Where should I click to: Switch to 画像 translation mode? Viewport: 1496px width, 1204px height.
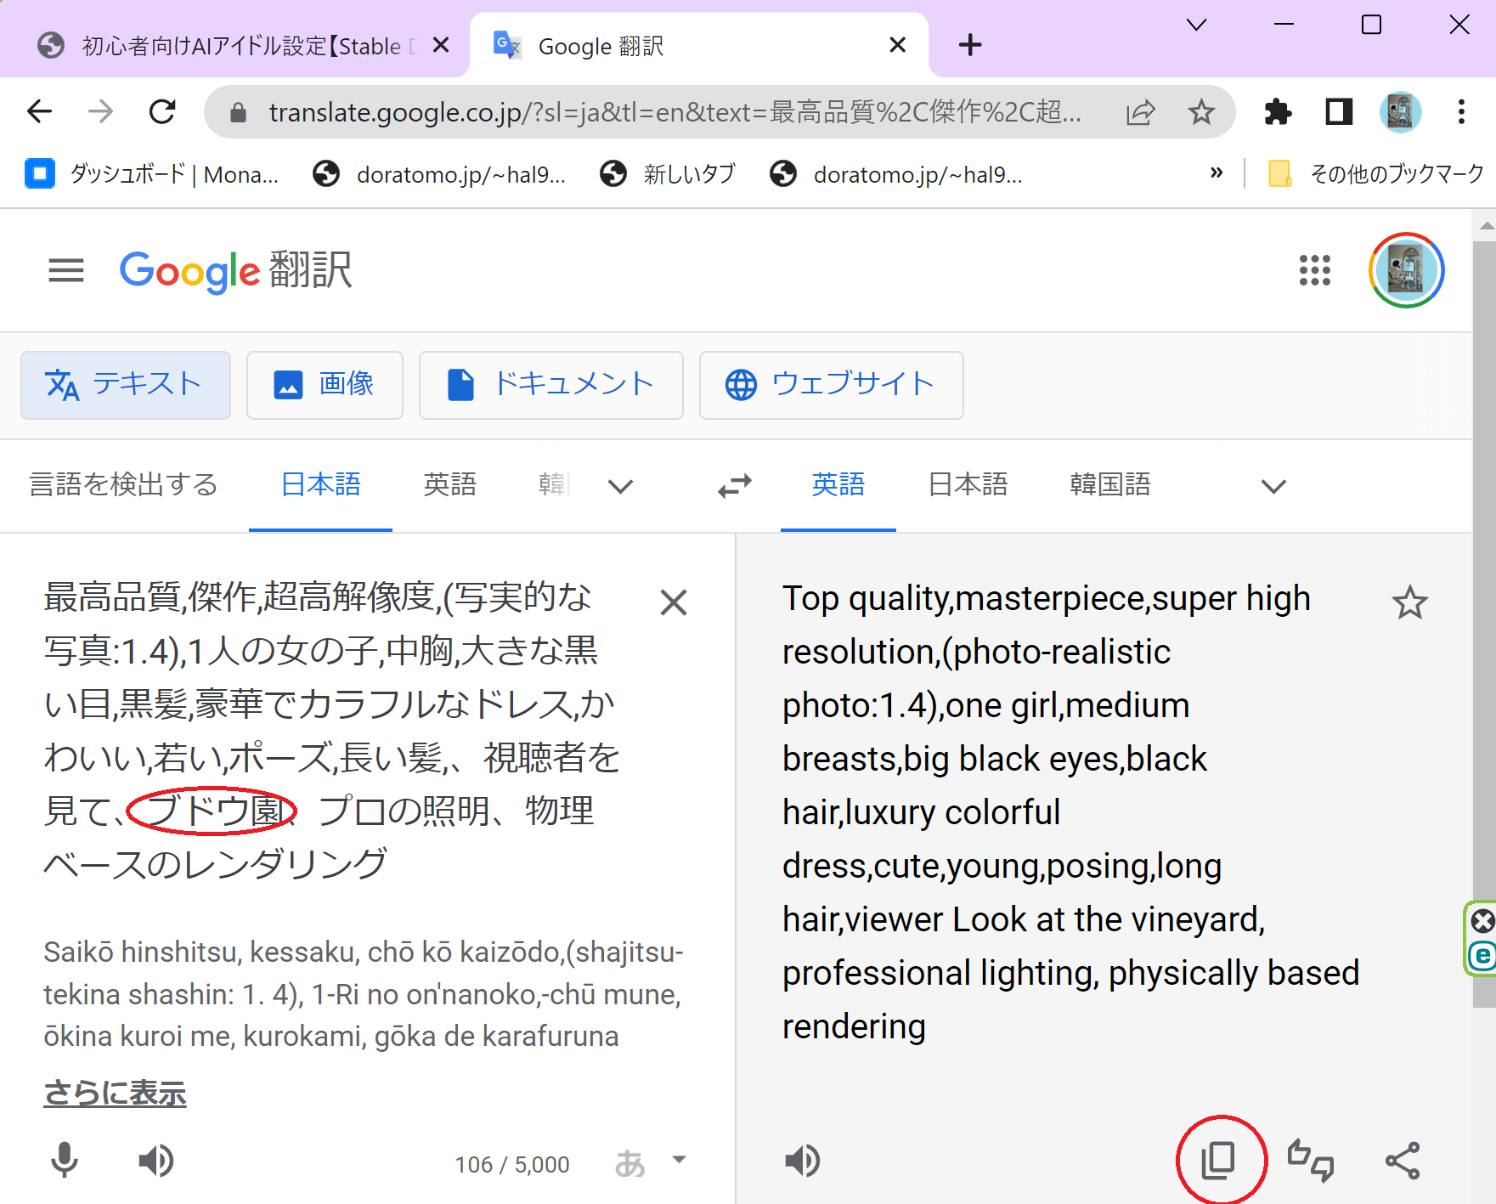[x=325, y=385]
